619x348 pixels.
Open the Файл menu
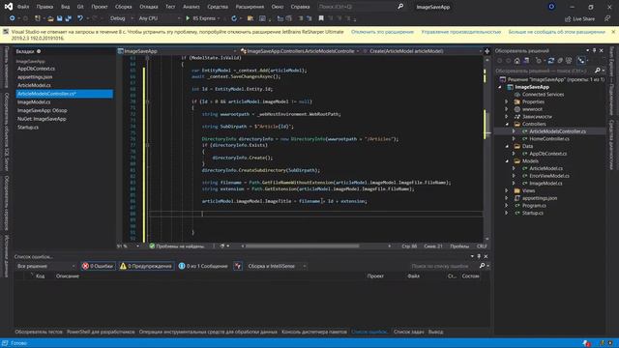[23, 7]
